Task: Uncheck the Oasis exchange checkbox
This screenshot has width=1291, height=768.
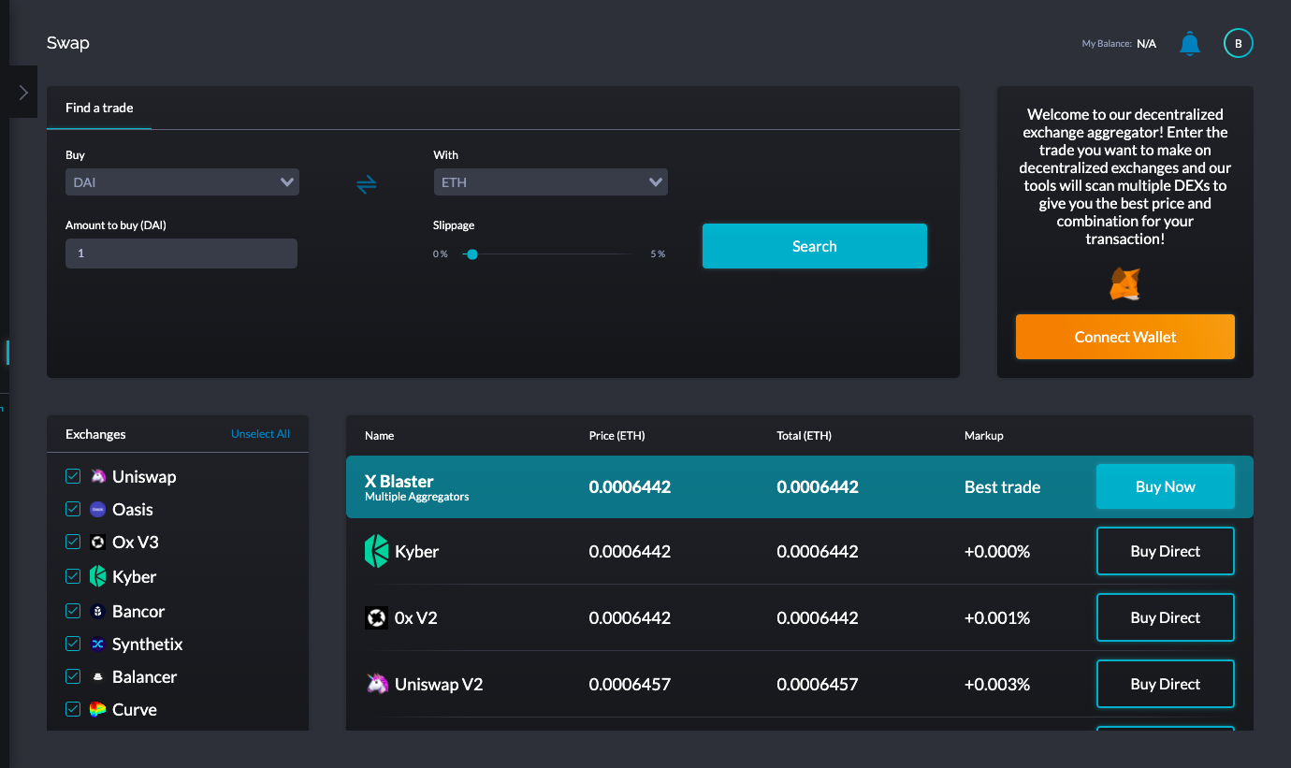Action: click(73, 509)
